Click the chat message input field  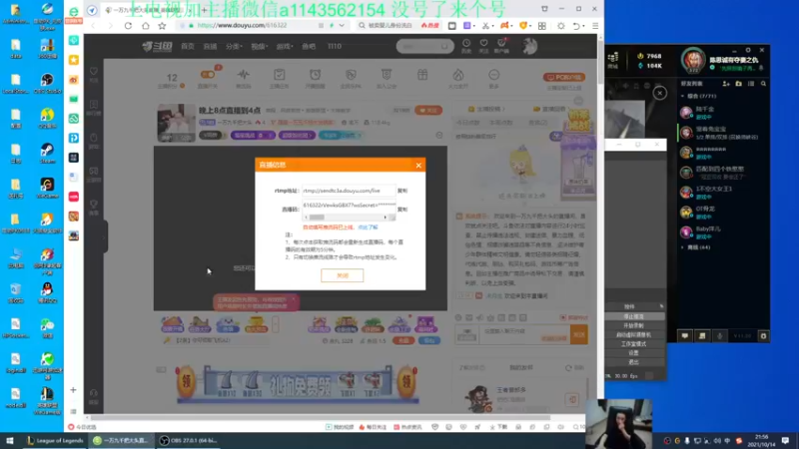525,334
